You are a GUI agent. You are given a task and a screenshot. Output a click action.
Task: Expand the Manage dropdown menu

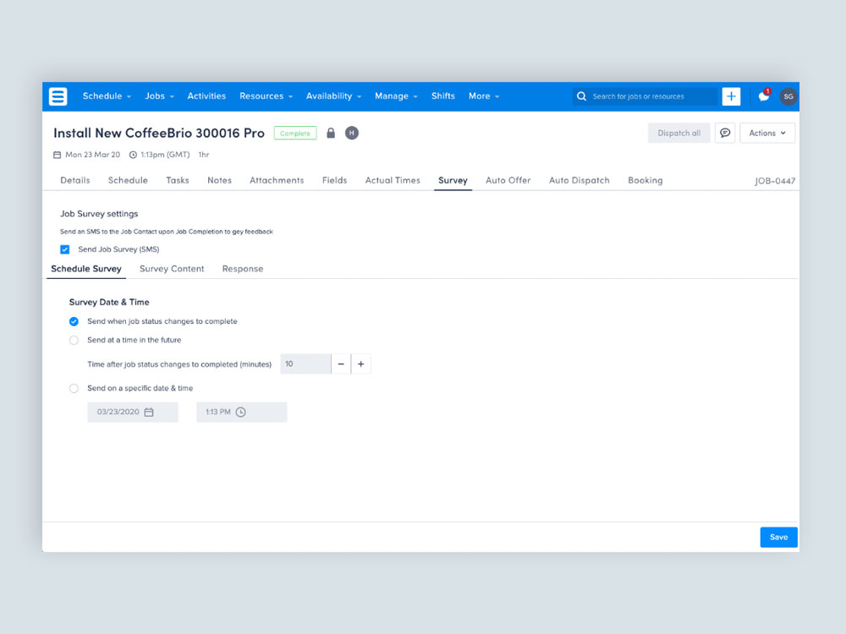click(x=396, y=96)
